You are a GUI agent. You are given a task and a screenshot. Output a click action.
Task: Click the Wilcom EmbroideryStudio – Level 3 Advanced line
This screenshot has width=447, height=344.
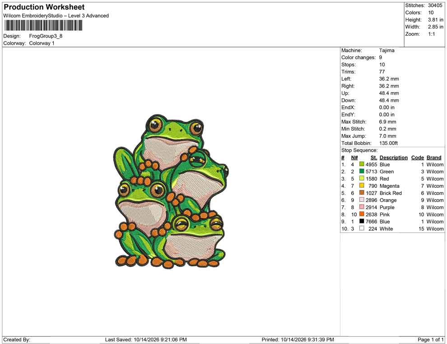[x=56, y=16]
